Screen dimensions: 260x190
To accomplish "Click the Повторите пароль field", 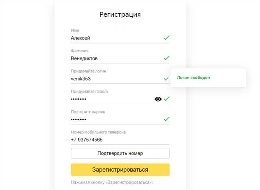I will click(x=114, y=119).
